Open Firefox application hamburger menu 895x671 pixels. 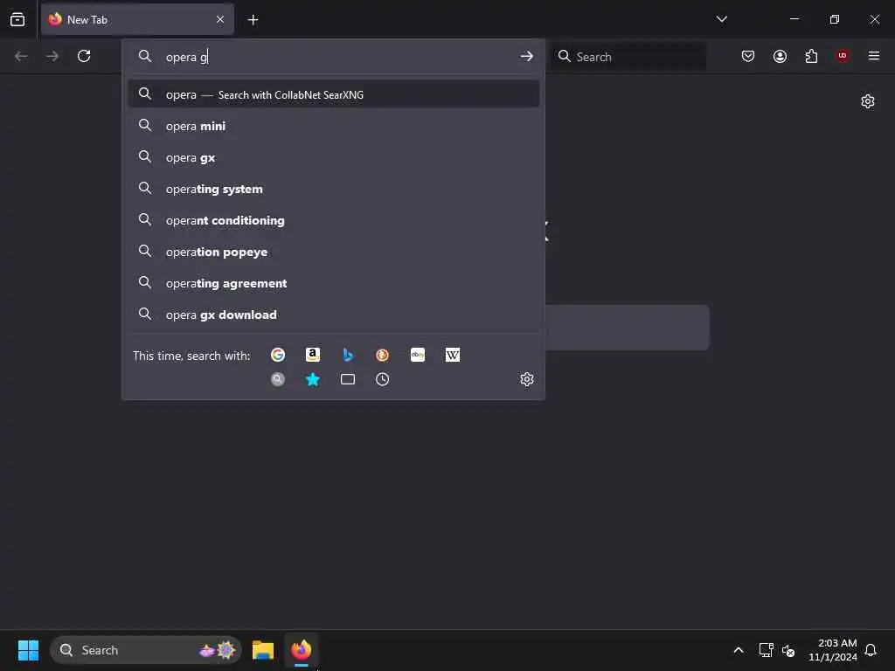point(874,56)
